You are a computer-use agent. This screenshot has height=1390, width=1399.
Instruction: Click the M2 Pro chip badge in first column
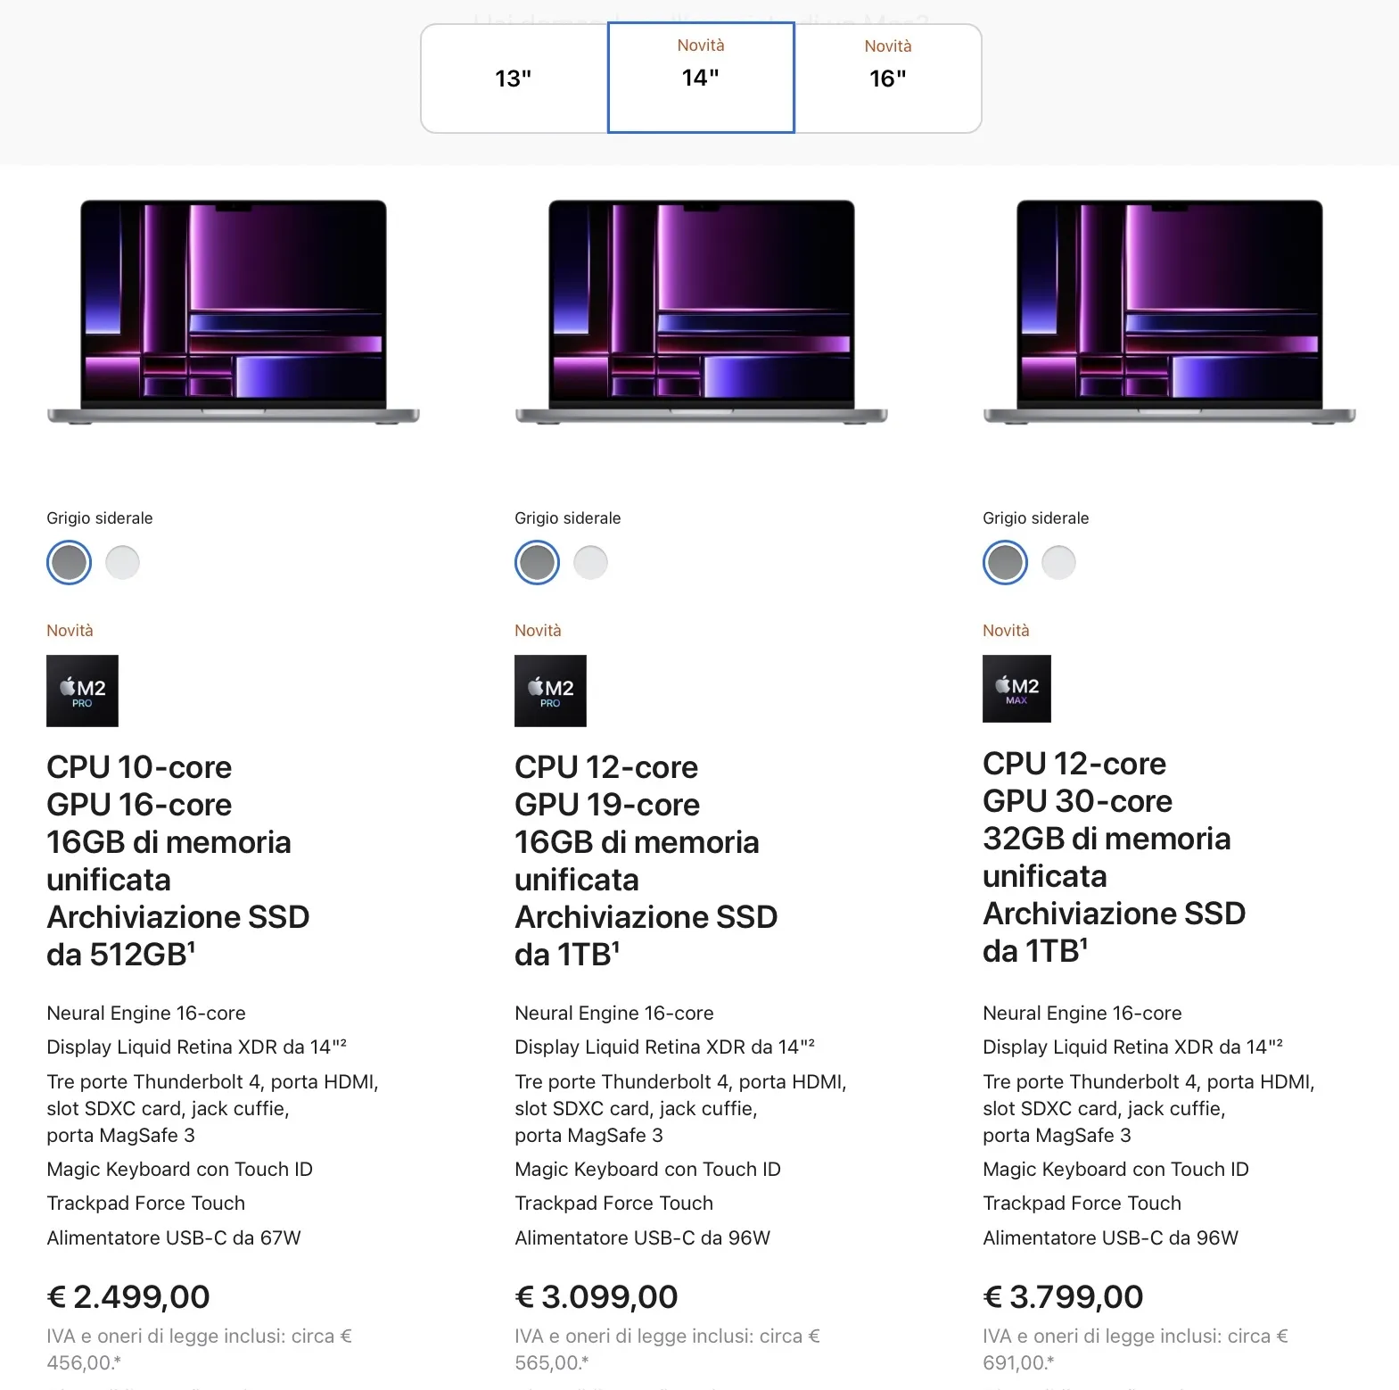coord(82,691)
